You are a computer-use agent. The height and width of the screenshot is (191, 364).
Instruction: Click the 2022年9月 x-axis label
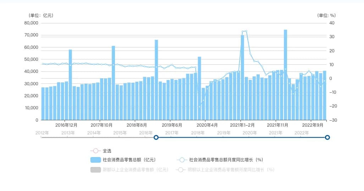(313, 125)
